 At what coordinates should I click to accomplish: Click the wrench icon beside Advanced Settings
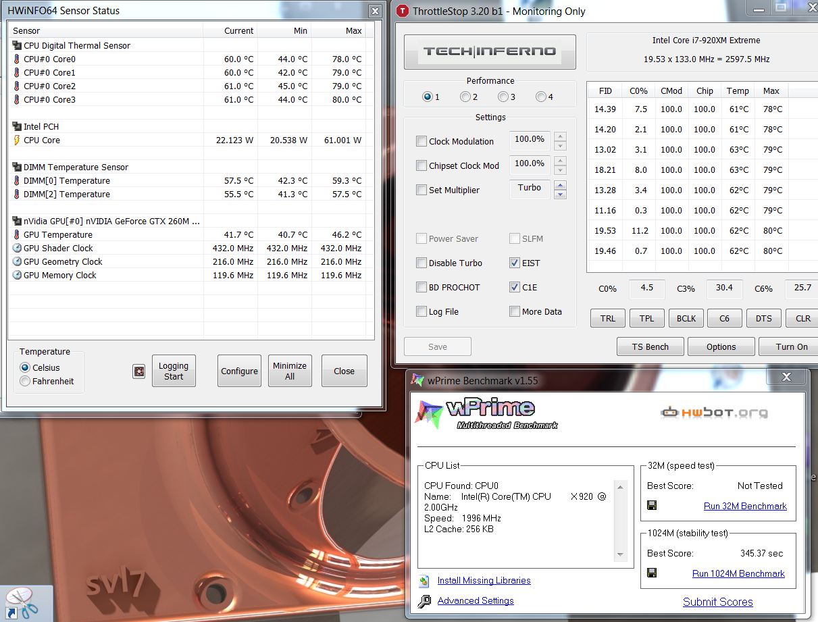[424, 601]
